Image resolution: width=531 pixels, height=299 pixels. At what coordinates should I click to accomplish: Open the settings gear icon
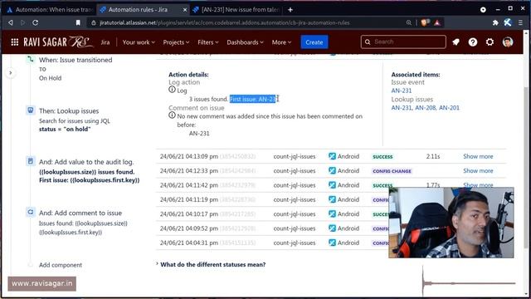490,42
